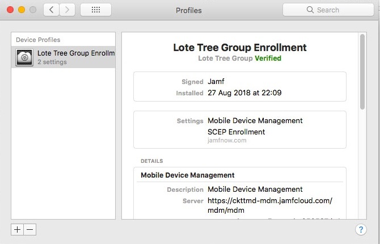Viewport: 380px width, 244px height.
Task: Click into the Search field
Action: (x=328, y=10)
